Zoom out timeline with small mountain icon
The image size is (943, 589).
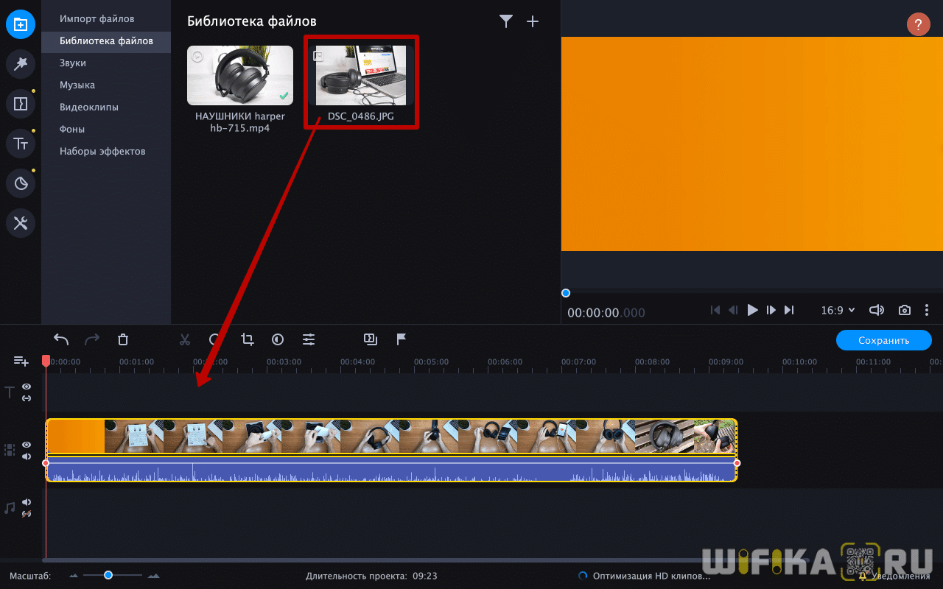pos(74,576)
